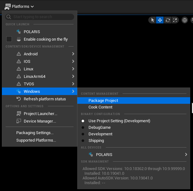193x191 pixels.
Task: Activate the translate move tool
Action: pyautogui.click(x=160, y=20)
